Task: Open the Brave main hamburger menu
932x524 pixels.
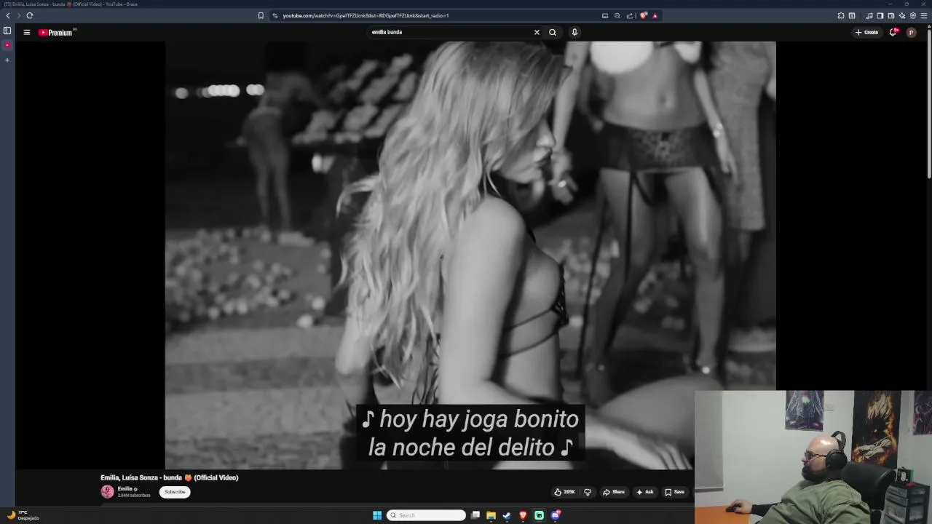Action: [924, 15]
